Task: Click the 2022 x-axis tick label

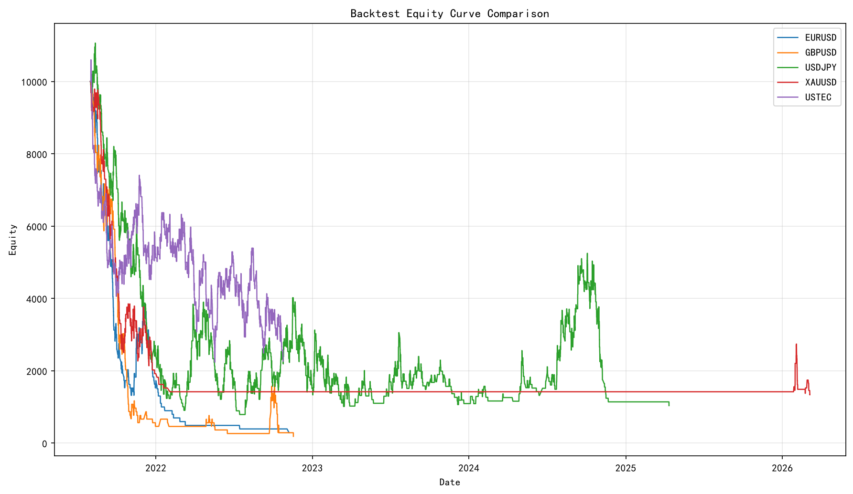Action: 156,468
